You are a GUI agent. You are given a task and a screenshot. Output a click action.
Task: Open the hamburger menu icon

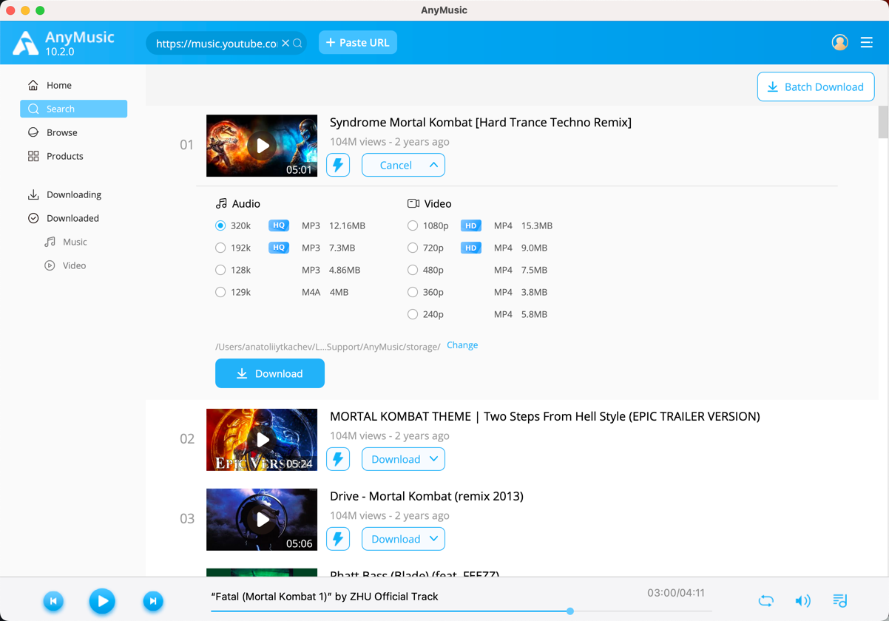tap(867, 42)
